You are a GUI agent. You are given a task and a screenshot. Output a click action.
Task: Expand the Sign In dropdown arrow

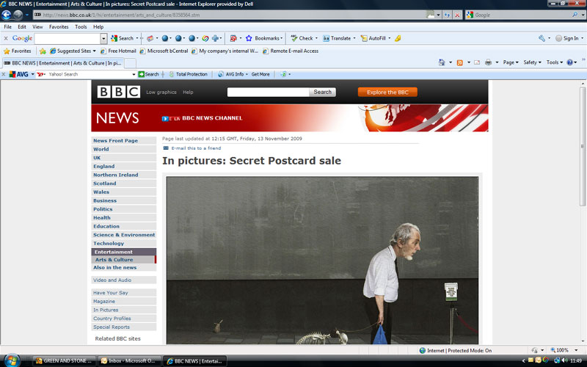pyautogui.click(x=582, y=38)
